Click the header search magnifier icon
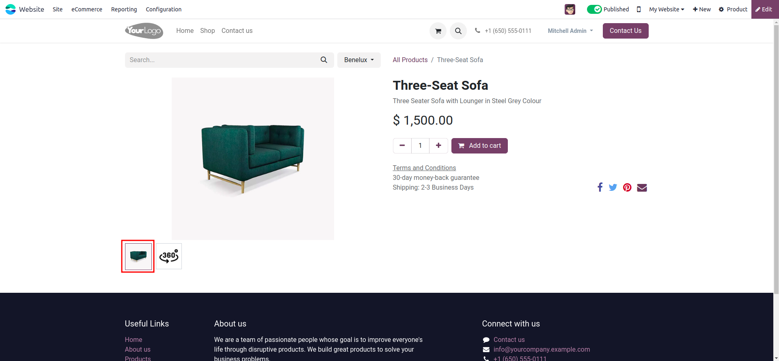The width and height of the screenshot is (779, 361). pyautogui.click(x=458, y=31)
